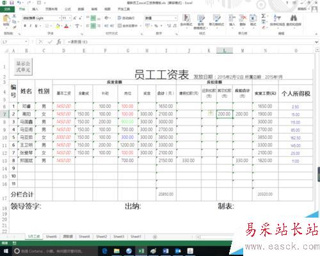Open Format as Table gallery

[200, 21]
